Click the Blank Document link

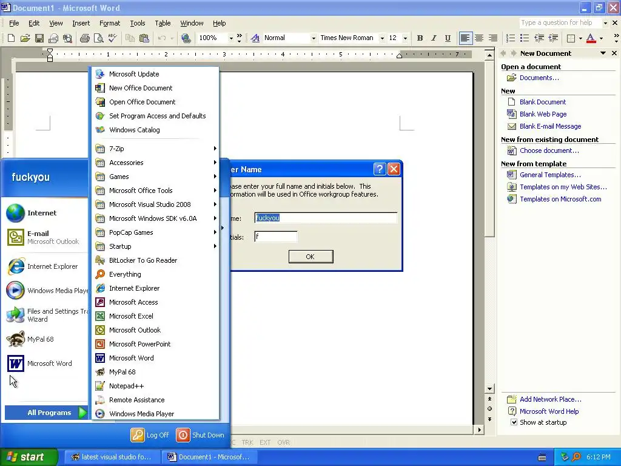[x=542, y=102]
